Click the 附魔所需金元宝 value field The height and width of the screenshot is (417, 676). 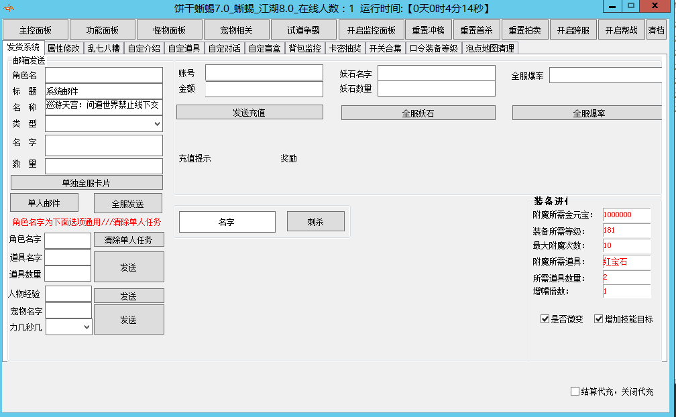point(626,215)
